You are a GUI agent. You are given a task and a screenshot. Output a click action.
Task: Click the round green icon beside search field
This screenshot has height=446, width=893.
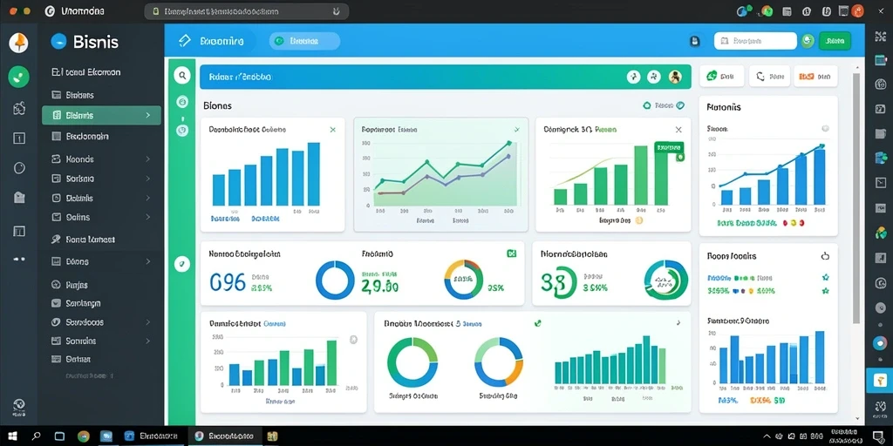(807, 40)
